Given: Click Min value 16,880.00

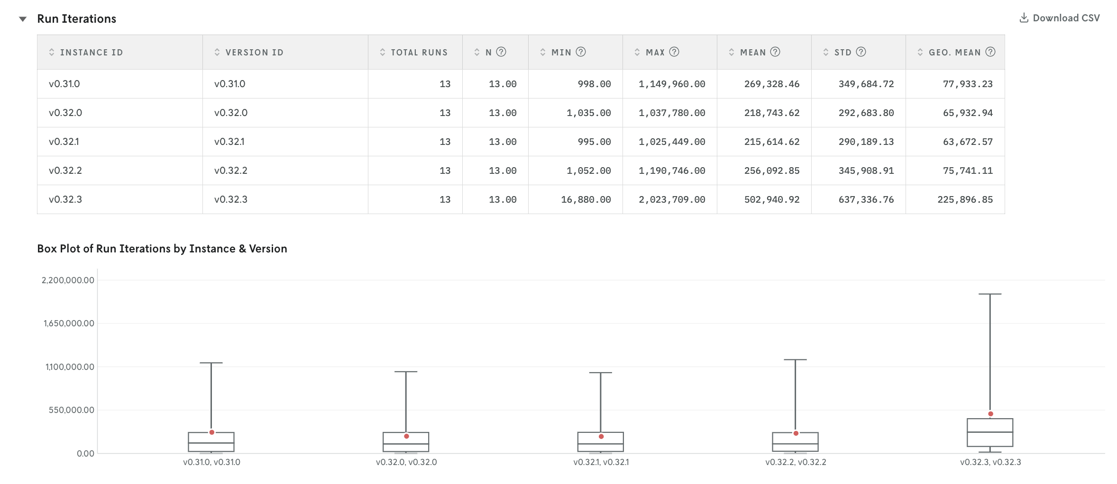Looking at the screenshot, I should tap(586, 199).
